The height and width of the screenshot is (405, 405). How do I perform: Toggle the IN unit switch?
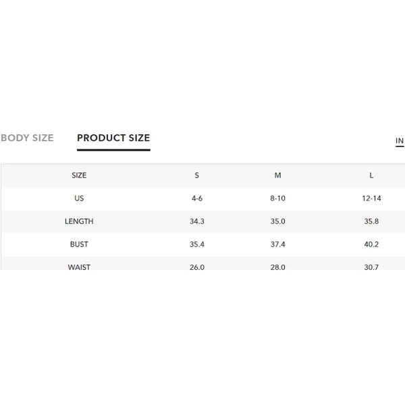click(x=400, y=141)
